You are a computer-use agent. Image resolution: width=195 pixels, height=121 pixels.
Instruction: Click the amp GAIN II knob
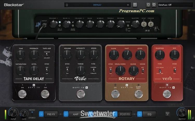(66, 24)
